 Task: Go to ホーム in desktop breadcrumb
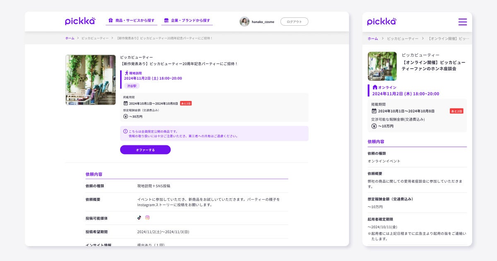pos(70,38)
